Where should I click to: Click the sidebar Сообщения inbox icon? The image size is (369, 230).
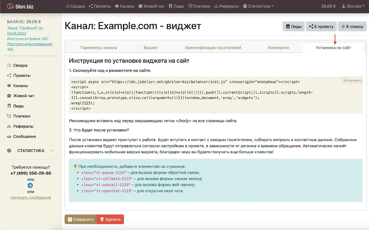point(9,137)
